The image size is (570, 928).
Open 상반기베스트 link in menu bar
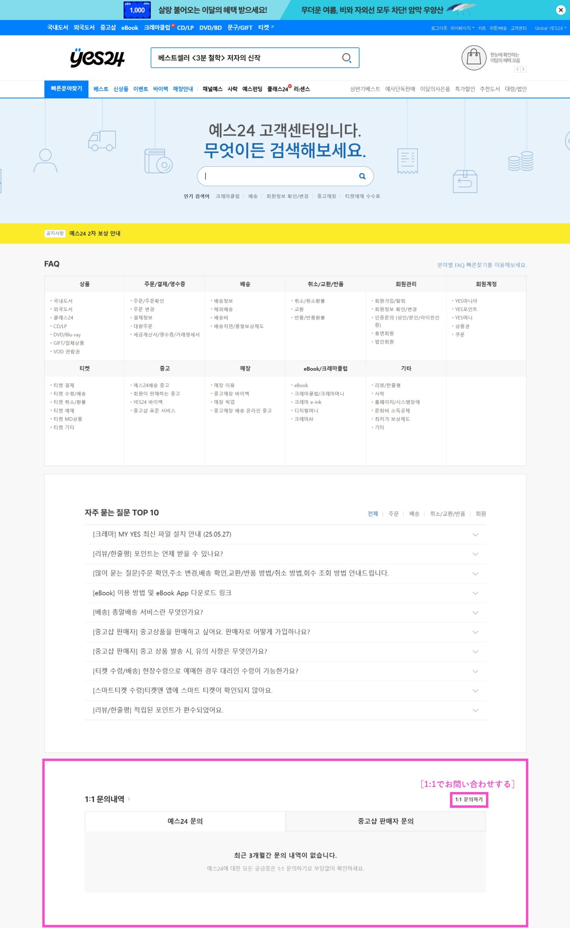tap(365, 89)
